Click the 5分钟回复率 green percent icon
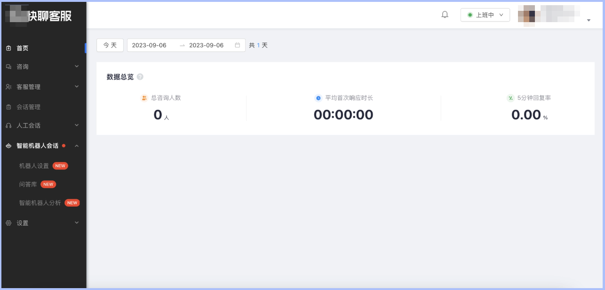Image resolution: width=605 pixels, height=290 pixels. 510,98
